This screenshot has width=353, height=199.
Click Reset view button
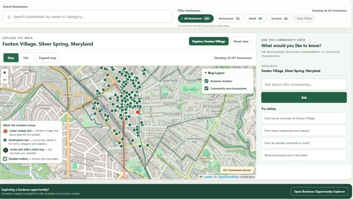click(x=241, y=41)
